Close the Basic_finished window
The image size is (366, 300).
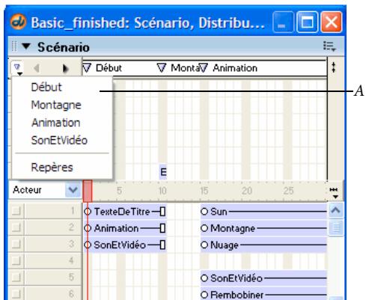[332, 22]
